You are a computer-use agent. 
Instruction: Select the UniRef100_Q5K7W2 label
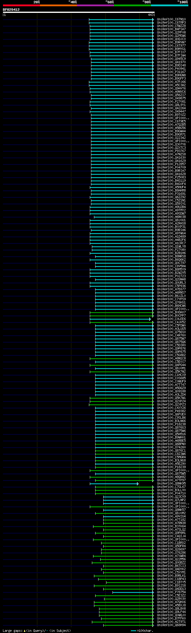tap(171, 372)
